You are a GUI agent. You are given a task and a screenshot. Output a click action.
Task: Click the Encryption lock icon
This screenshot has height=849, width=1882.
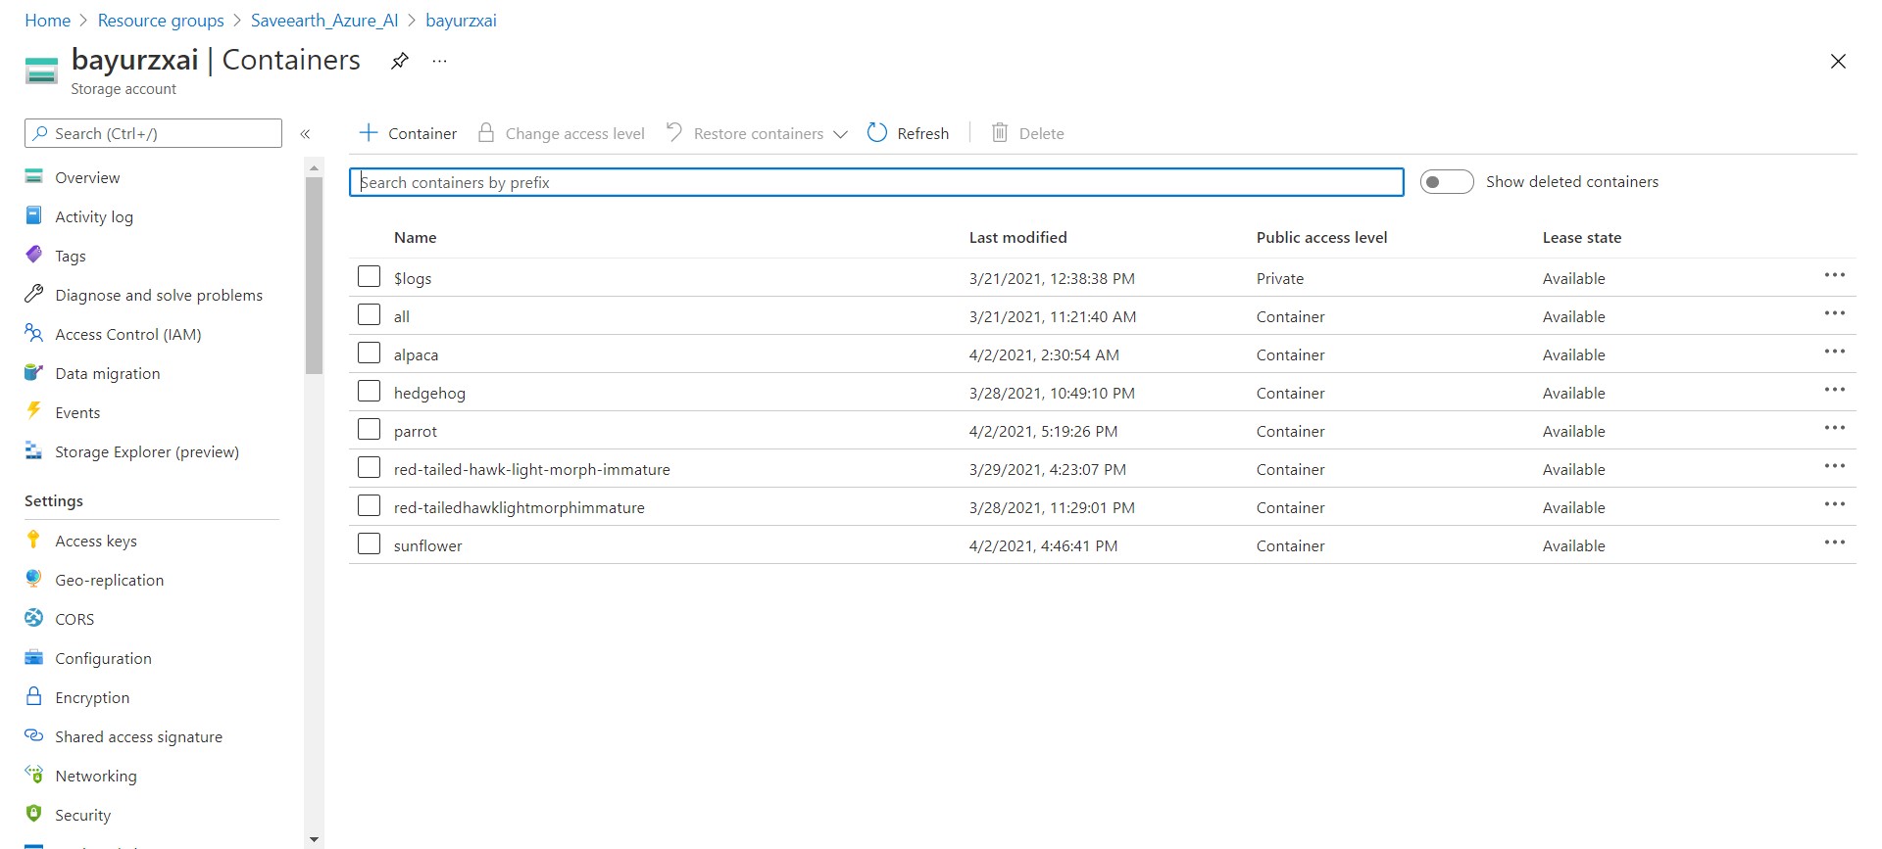(34, 696)
